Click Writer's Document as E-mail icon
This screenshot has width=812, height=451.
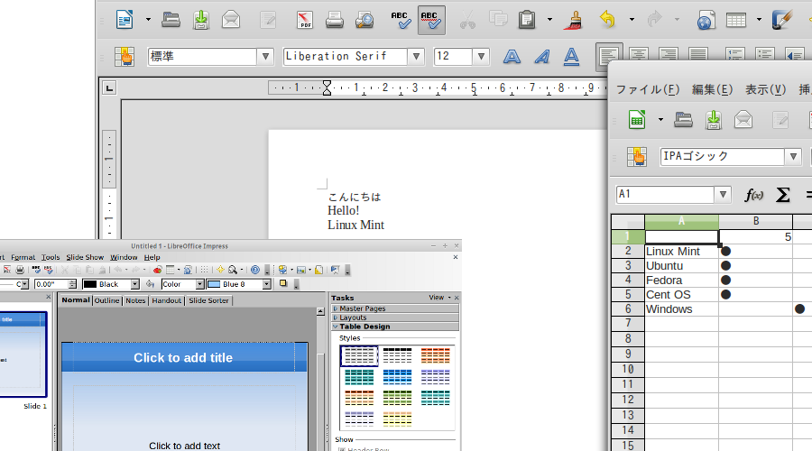click(x=231, y=20)
